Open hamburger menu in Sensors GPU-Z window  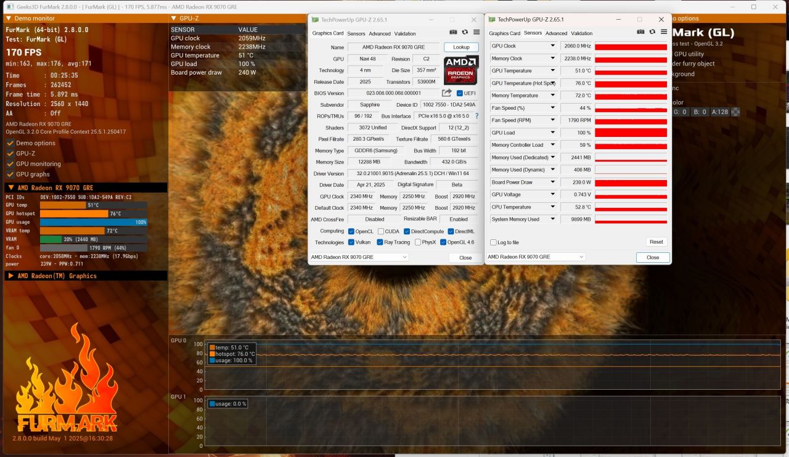(664, 31)
